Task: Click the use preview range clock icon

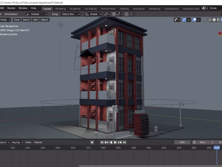Action: (x=194, y=142)
